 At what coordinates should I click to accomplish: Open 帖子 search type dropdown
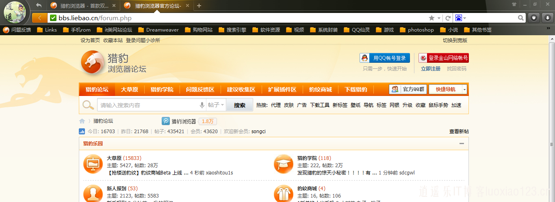click(216, 105)
